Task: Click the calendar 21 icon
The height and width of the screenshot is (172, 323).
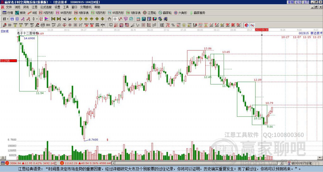Action: tap(138, 19)
